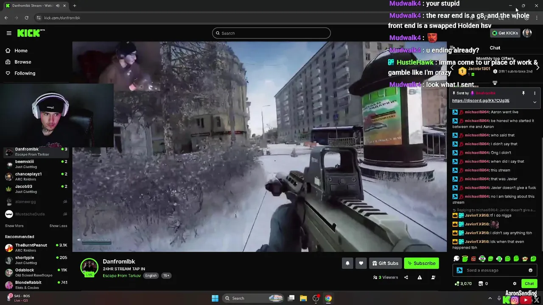Open the channel shop icon
This screenshot has width=543, height=305.
coord(481,284)
